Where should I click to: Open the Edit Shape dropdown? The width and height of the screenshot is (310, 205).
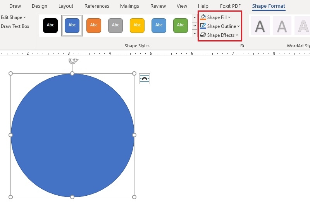click(13, 17)
